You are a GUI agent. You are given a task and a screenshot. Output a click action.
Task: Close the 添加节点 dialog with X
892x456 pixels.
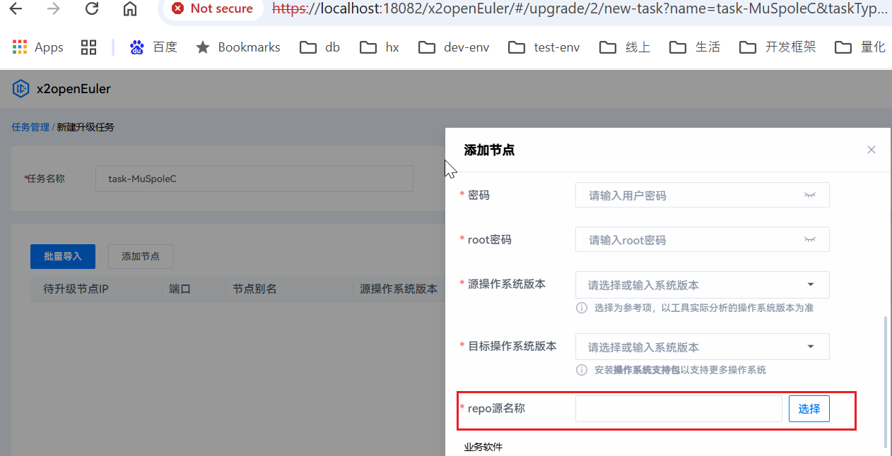click(x=871, y=150)
